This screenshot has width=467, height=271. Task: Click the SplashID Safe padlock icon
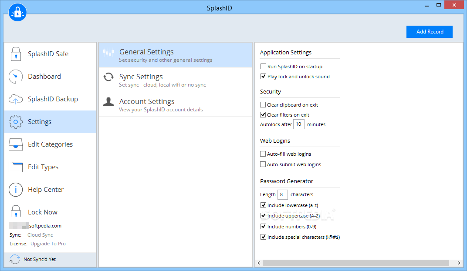pyautogui.click(x=16, y=54)
